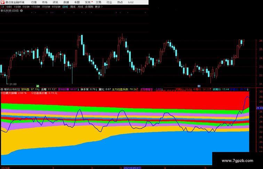Open the 热点 menu
Viewport: 263px width, 169px height.
click(120, 2)
